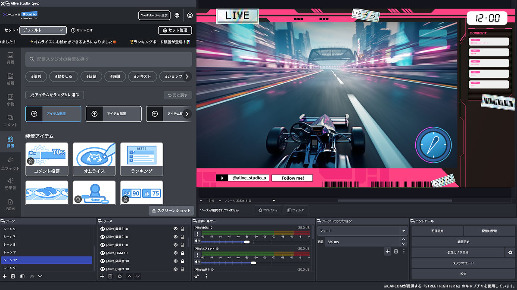The width and height of the screenshot is (517, 290).
Task: Select シーン 12 in scenes list
Action: (x=47, y=260)
